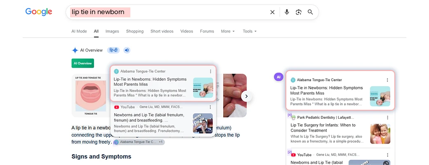Advance image carousel with the next arrow
The width and height of the screenshot is (429, 165).
click(x=247, y=96)
